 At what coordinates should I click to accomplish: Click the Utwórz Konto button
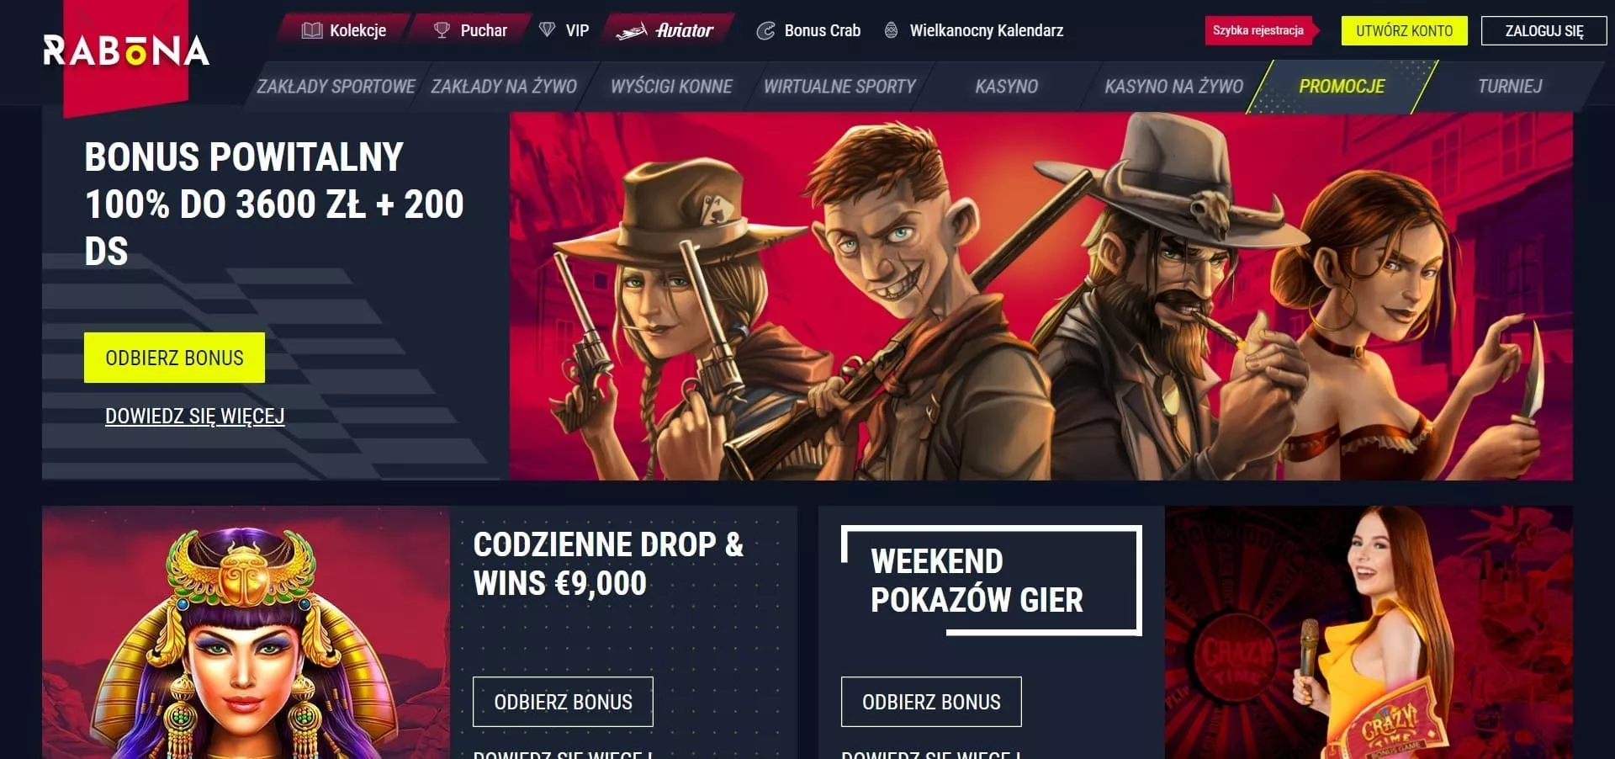[x=1404, y=31]
